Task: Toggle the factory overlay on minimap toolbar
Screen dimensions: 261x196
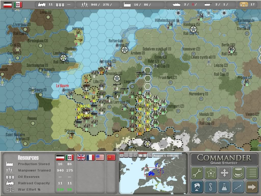Action: [126, 155]
